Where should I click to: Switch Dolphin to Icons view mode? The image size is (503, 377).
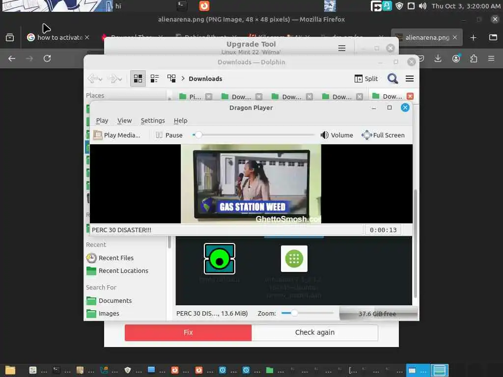click(x=138, y=79)
